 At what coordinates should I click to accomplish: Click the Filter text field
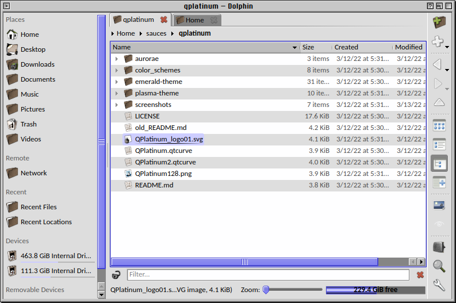[268, 275]
